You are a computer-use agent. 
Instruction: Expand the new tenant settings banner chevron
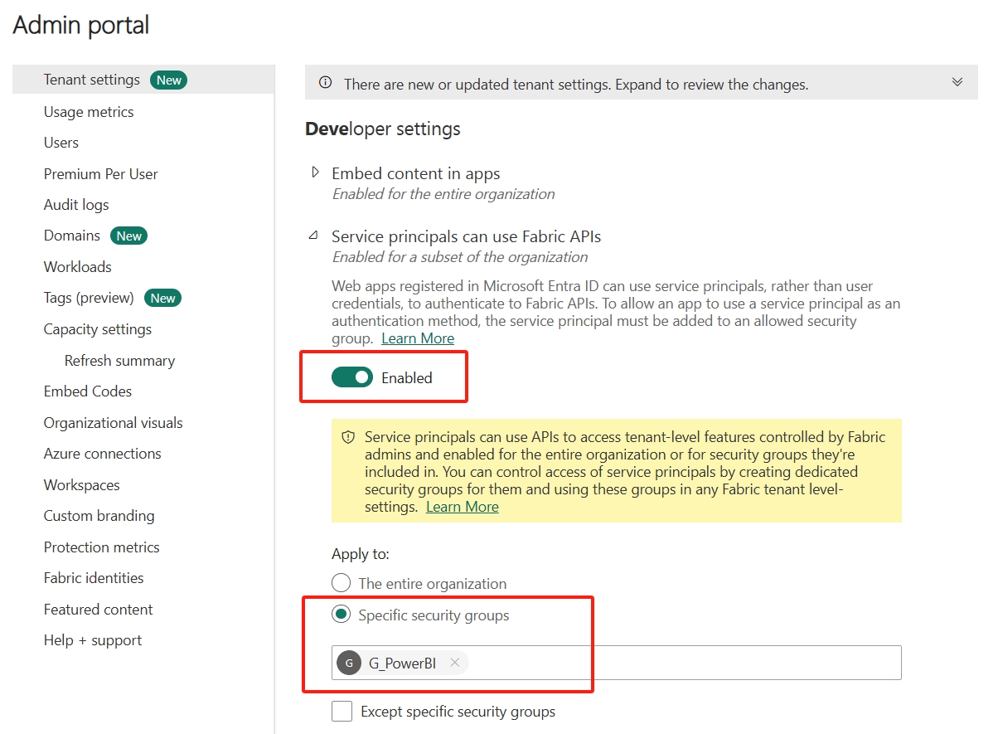pyautogui.click(x=957, y=82)
